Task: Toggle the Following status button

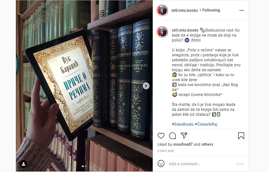Action: pos(211,10)
